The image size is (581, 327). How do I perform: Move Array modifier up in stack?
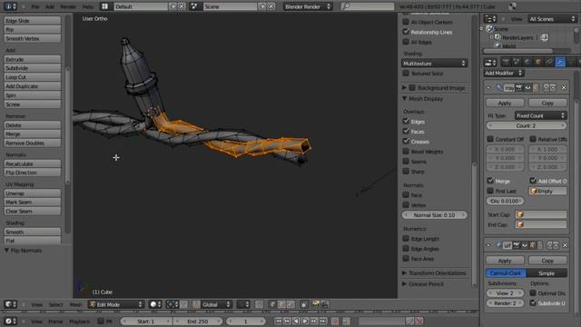click(546, 88)
